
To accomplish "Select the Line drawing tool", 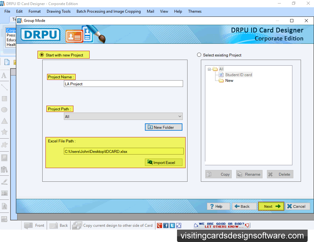I will [x=4, y=87].
